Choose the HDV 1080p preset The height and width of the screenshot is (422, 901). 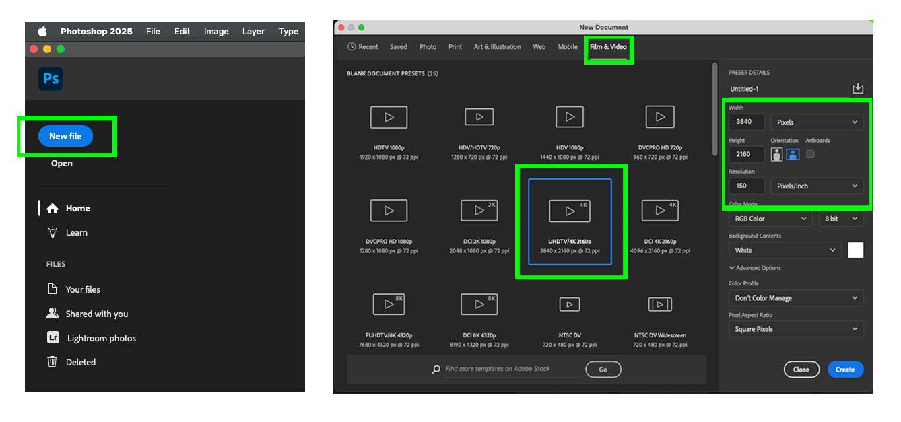[x=570, y=133]
